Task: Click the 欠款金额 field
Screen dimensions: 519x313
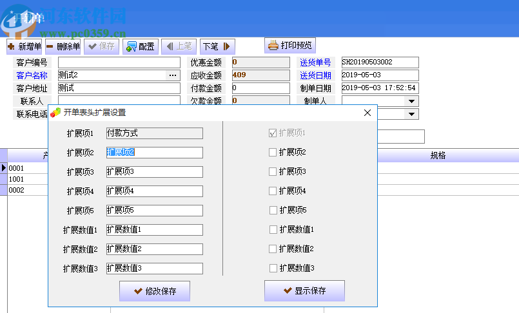Action: [x=261, y=100]
